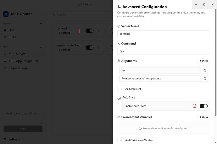Open MCP App Integrations page

(x=23, y=61)
